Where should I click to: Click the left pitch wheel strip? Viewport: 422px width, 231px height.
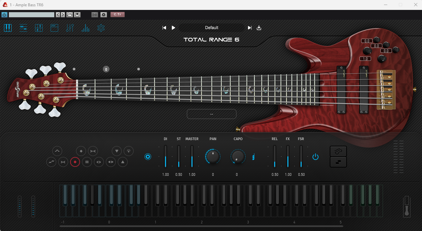pyautogui.click(x=20, y=207)
